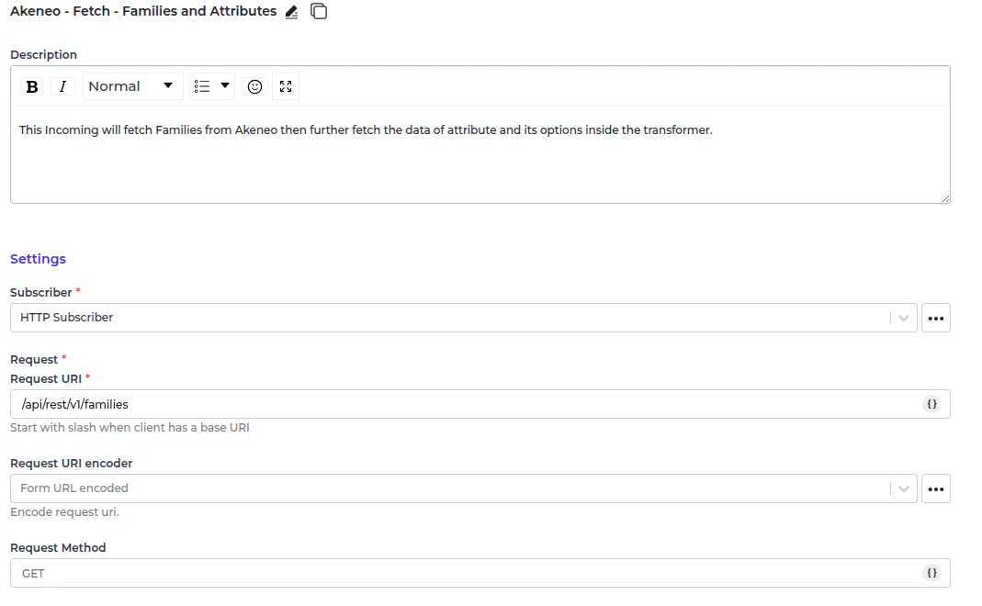Click 'Start with slash when client has a base URI' hint
Viewport: 982px width, 606px height.
[130, 428]
